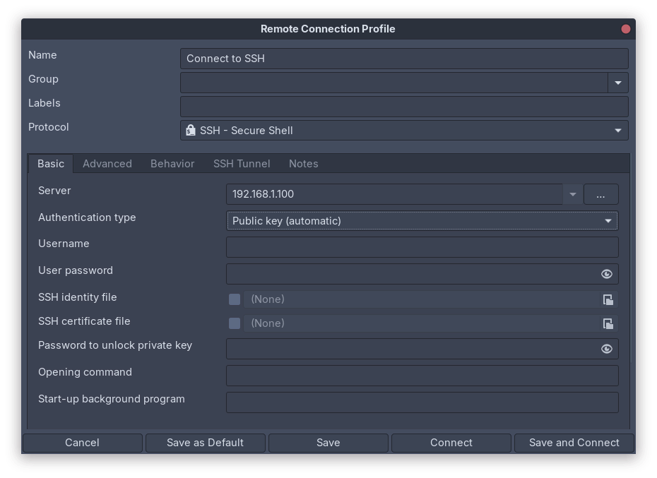Expand the Server history dropdown arrow
The image size is (657, 478).
572,194
